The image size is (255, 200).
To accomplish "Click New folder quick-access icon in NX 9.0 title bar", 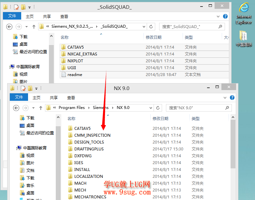I will pos(30,88).
